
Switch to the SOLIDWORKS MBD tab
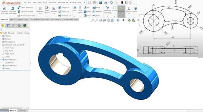(x=70, y=19)
